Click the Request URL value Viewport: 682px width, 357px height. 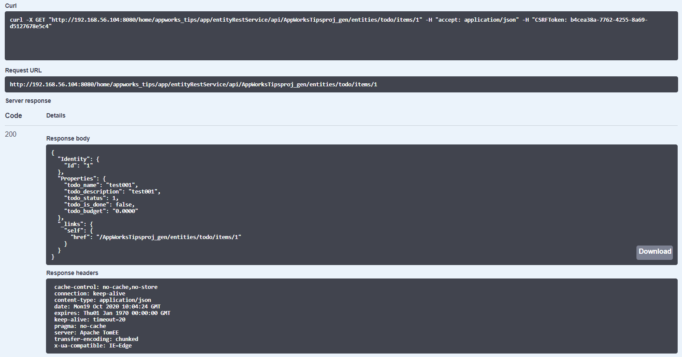click(194, 85)
